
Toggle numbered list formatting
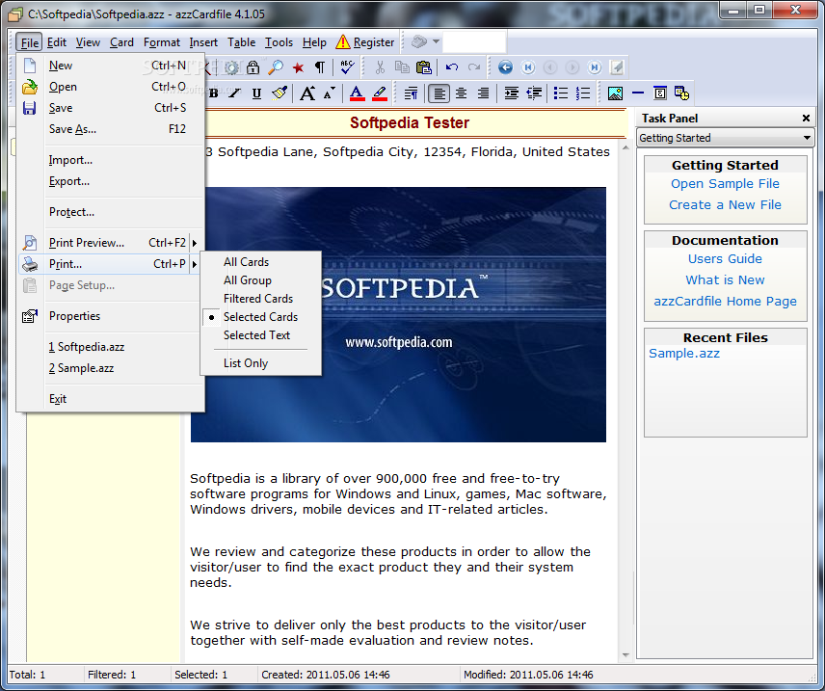(583, 93)
